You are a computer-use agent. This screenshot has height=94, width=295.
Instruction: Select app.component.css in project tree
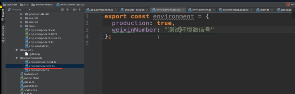pos(40,30)
